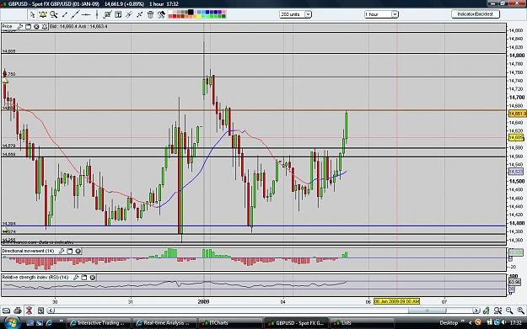Switch to Real-time Analysis taskbar window

pyautogui.click(x=164, y=323)
